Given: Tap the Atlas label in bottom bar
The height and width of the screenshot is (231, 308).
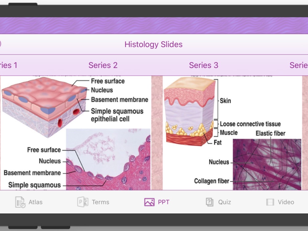Looking at the screenshot, I should point(35,202).
